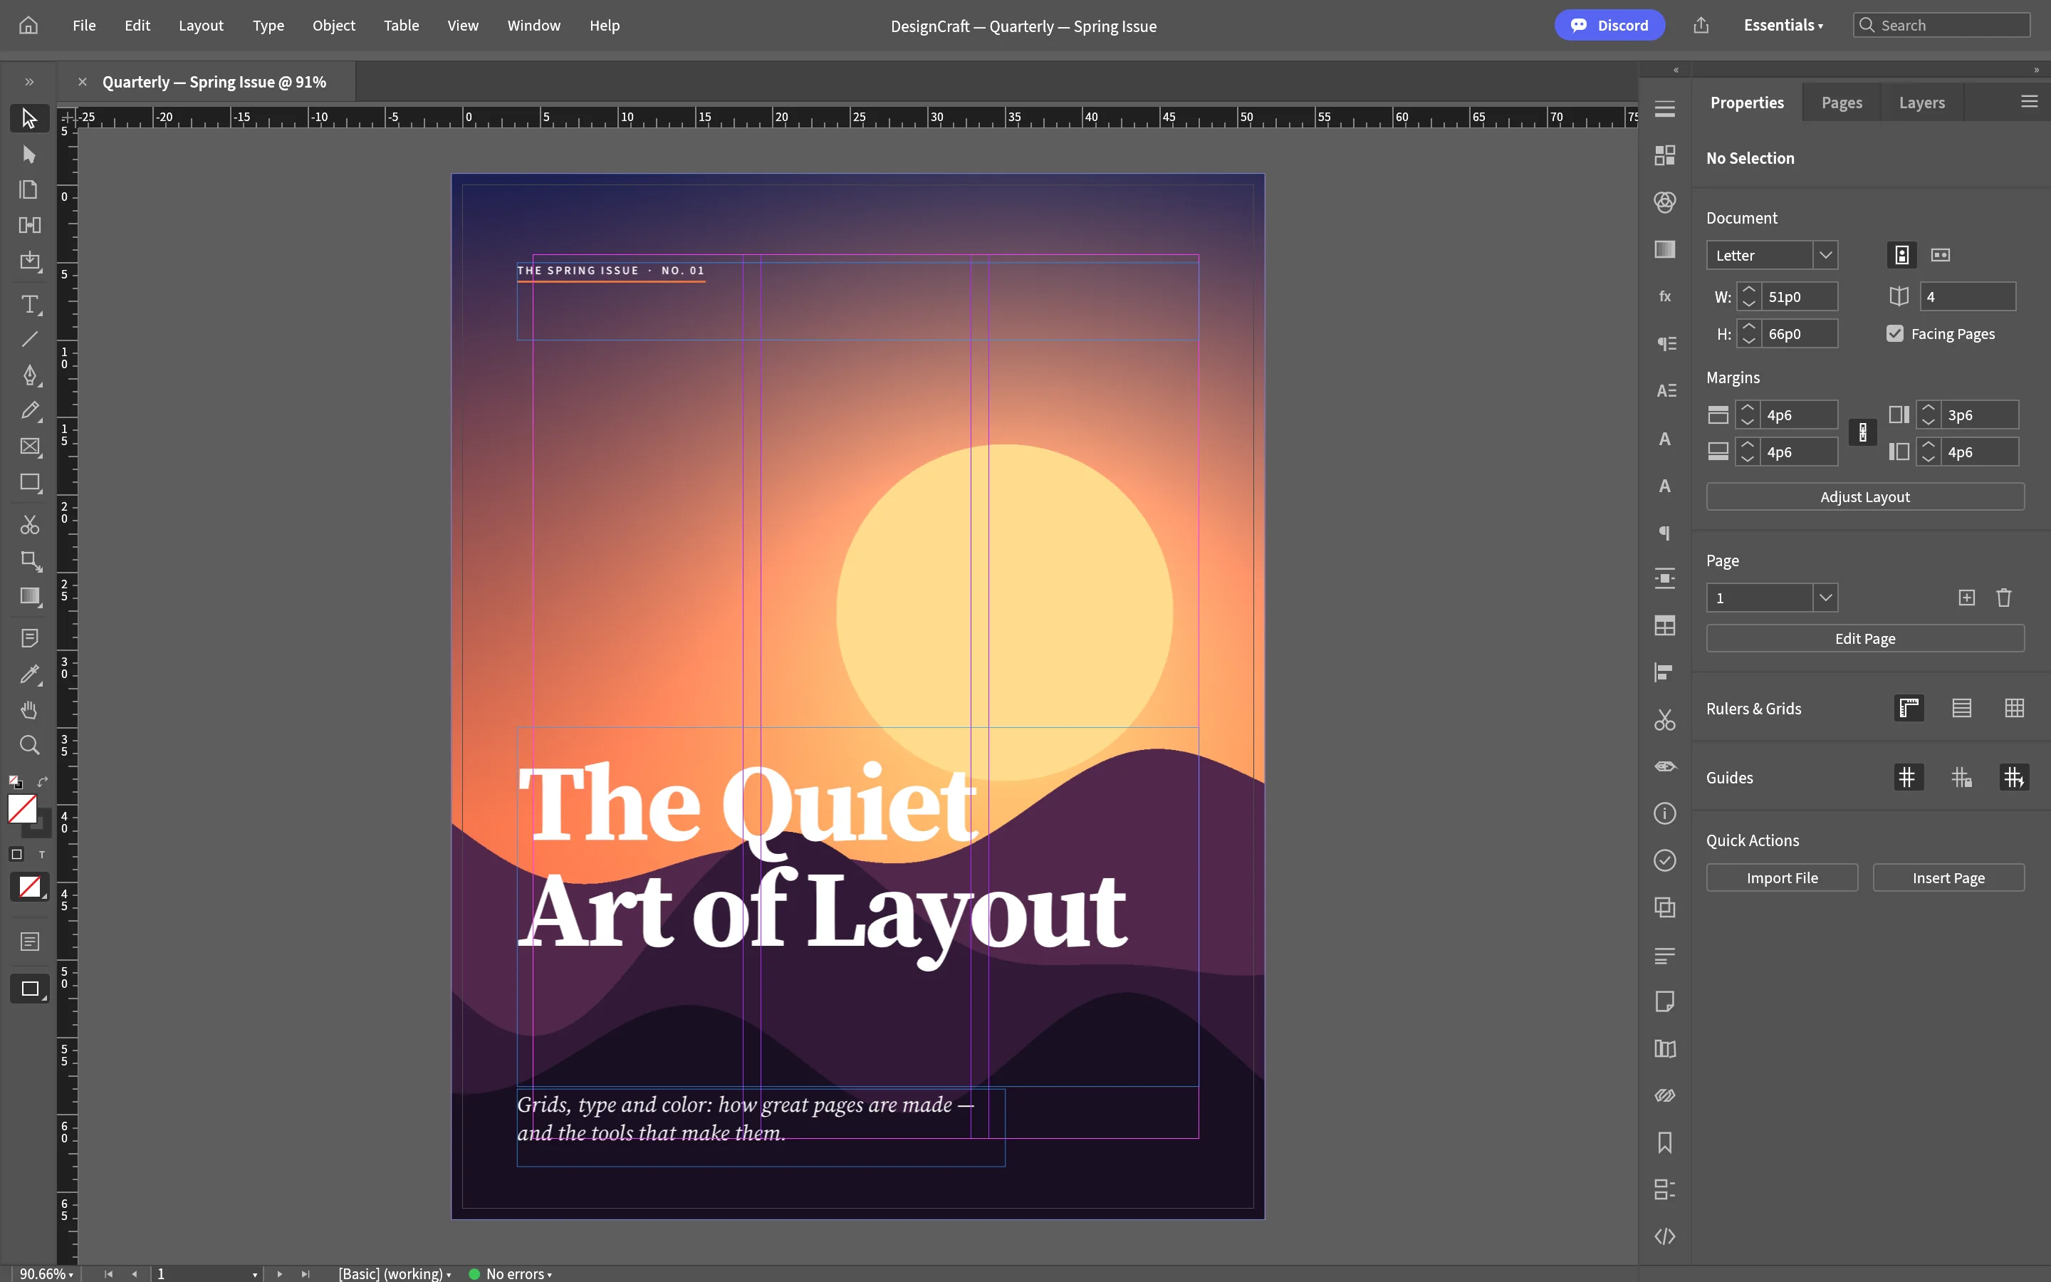Toggle Show Guides button
2051x1282 pixels.
click(x=1909, y=778)
